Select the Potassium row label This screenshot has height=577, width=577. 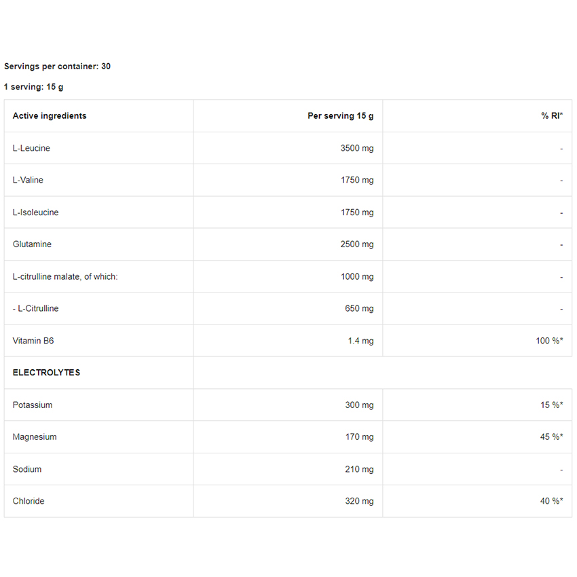point(33,405)
